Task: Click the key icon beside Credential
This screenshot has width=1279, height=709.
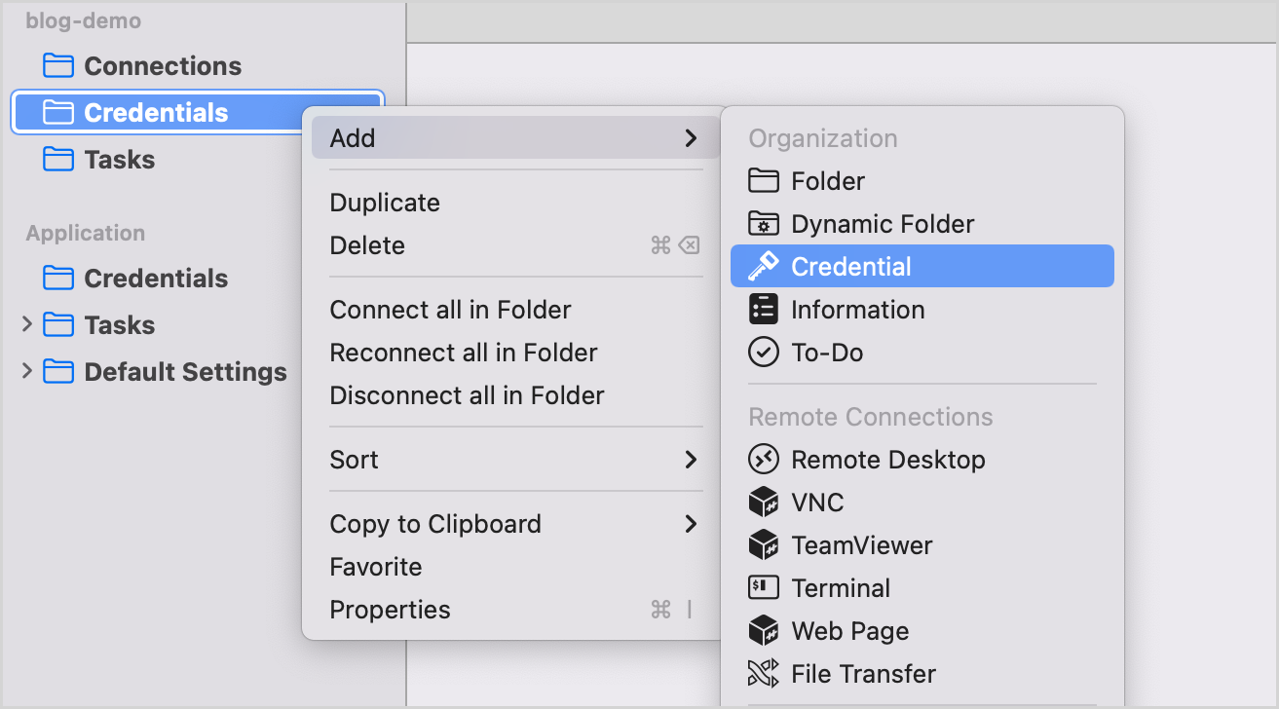Action: [764, 267]
